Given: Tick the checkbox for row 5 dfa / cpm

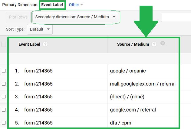Looking at the screenshot, I should tap(4, 123).
